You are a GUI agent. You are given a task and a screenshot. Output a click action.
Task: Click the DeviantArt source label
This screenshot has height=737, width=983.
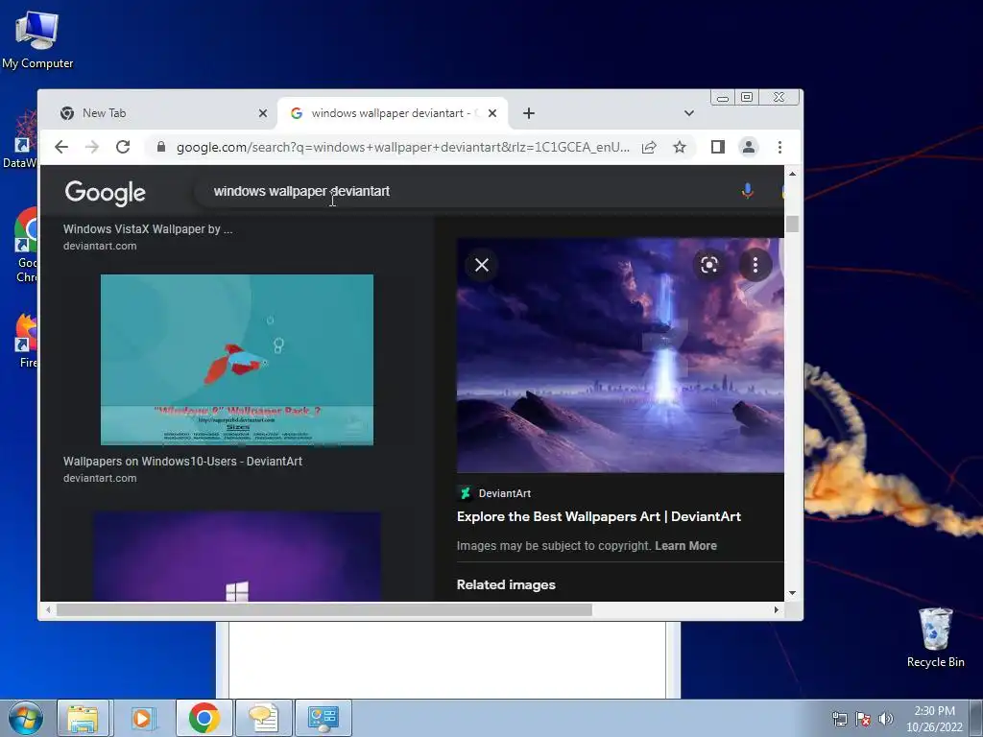tap(505, 493)
